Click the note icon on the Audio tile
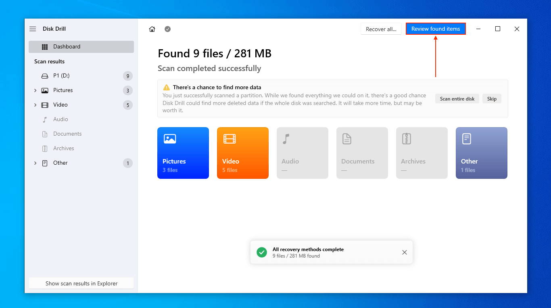Viewport: 551px width, 308px height. 286,139
